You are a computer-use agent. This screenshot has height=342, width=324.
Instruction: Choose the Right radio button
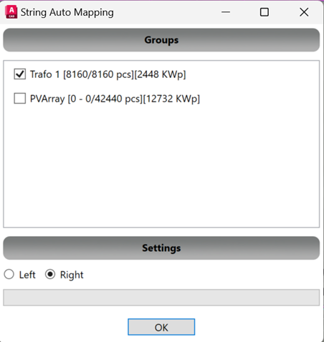50,274
